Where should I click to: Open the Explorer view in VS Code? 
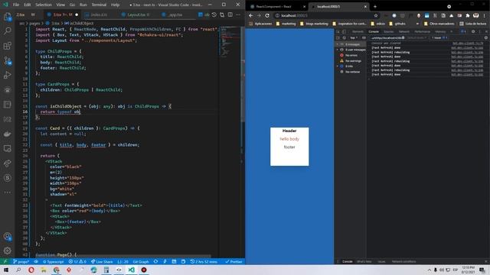(x=7, y=17)
